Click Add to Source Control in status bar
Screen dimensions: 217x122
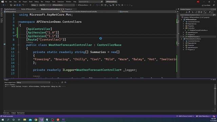(185, 116)
